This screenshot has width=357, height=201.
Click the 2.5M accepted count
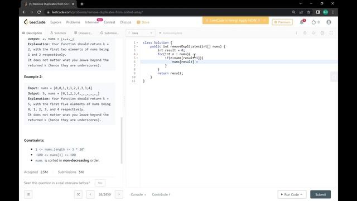(44, 172)
